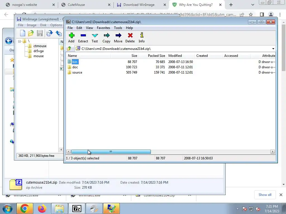286x214 pixels.
Task: Show hidden system tray icons
Action: pos(237,209)
